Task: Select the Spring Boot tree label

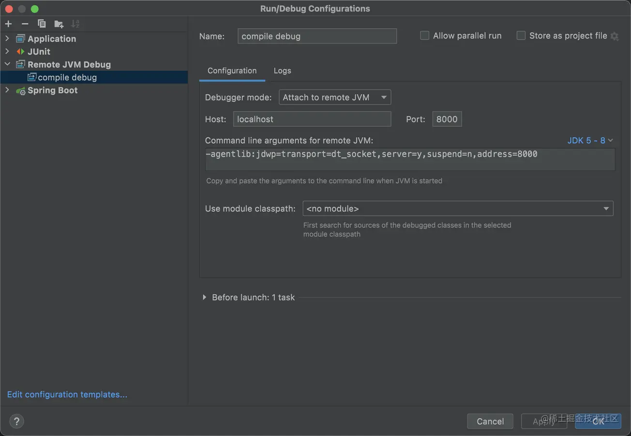Action: coord(52,90)
